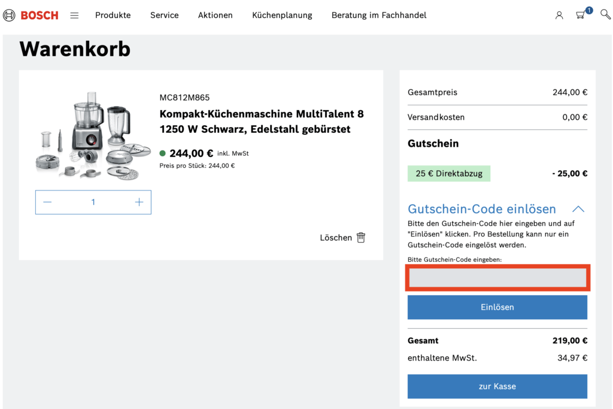Click the 25 € Direktabzug badge
613x409 pixels.
[449, 174]
